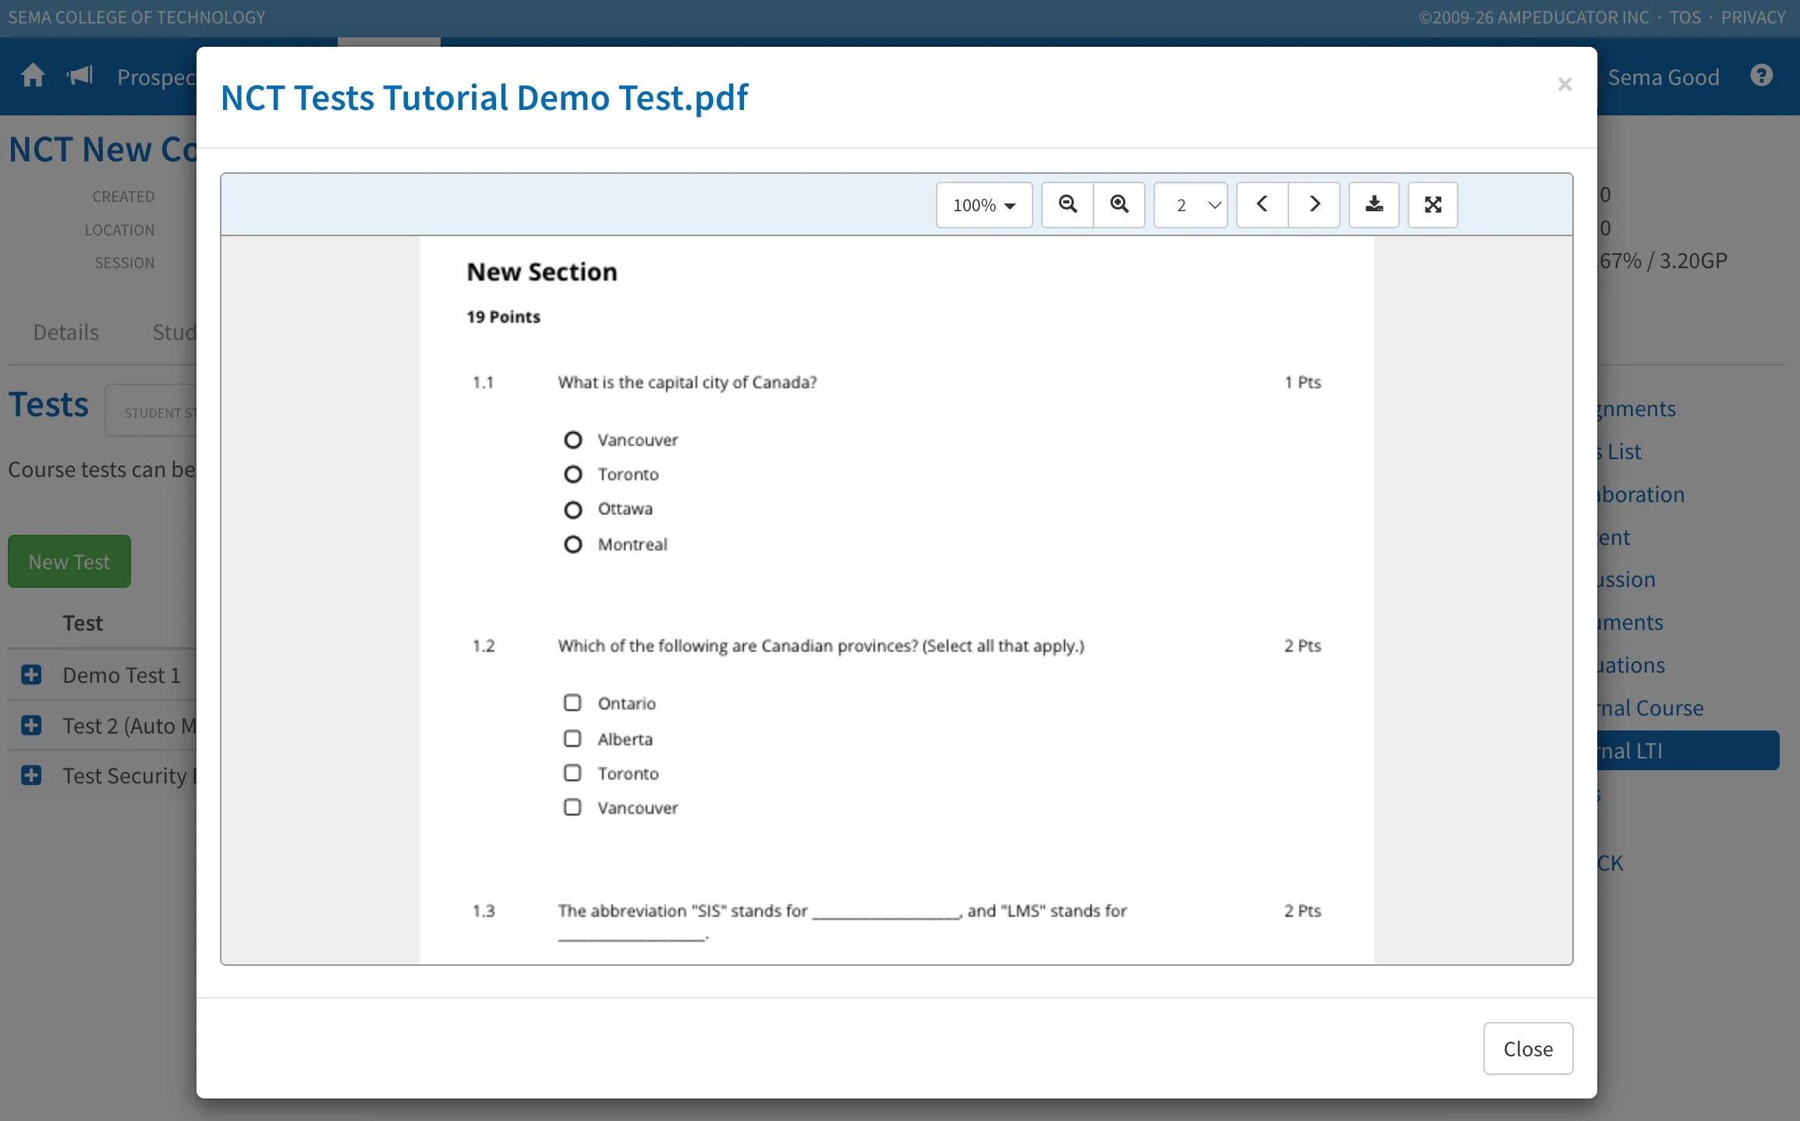Go to next PDF page arrow

[1314, 204]
